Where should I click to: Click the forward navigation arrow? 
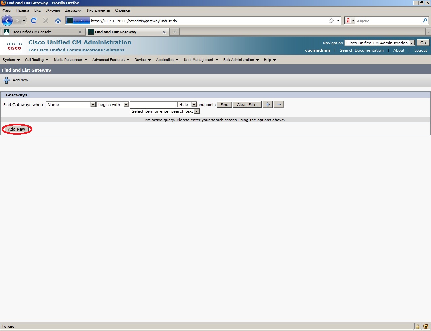click(x=18, y=21)
